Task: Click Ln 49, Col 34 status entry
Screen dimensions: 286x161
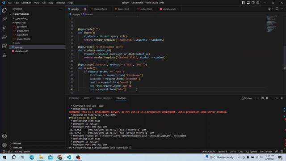Action: point(208,151)
